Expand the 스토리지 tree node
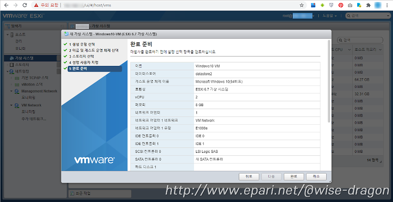393x202 pixels. [x=7, y=65]
